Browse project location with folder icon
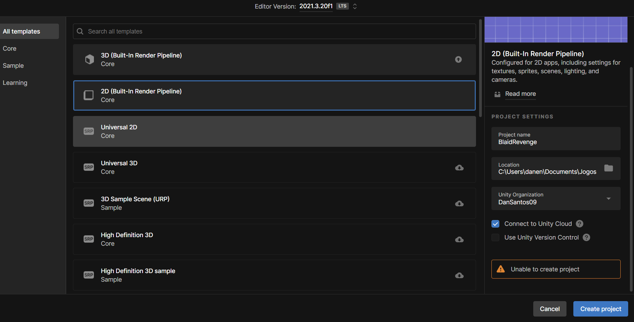Image resolution: width=634 pixels, height=322 pixels. pyautogui.click(x=609, y=168)
